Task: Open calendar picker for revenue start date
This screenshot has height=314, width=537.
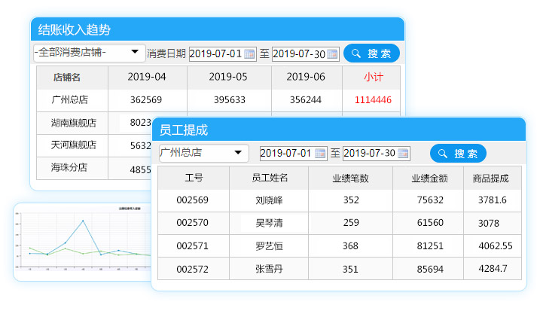Action: click(x=250, y=53)
